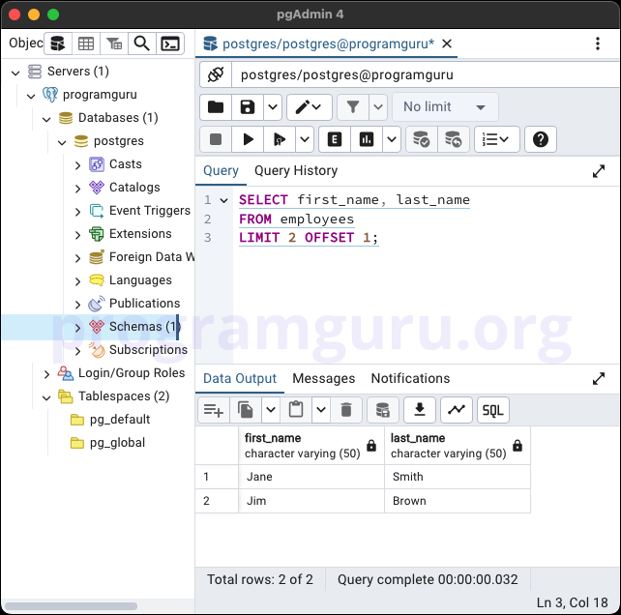The height and width of the screenshot is (615, 621).
Task: Open graph visualiser icon
Action: point(457,410)
